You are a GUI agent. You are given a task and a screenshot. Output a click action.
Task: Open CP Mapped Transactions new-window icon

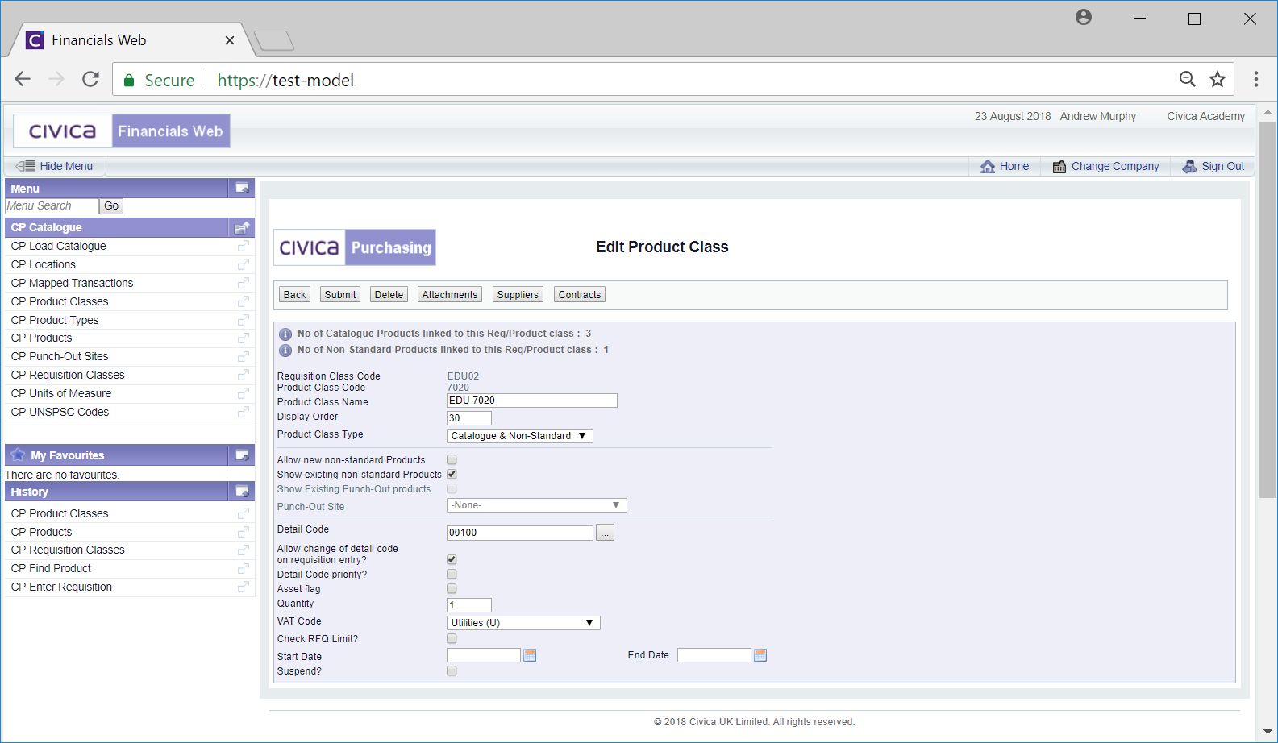point(243,283)
